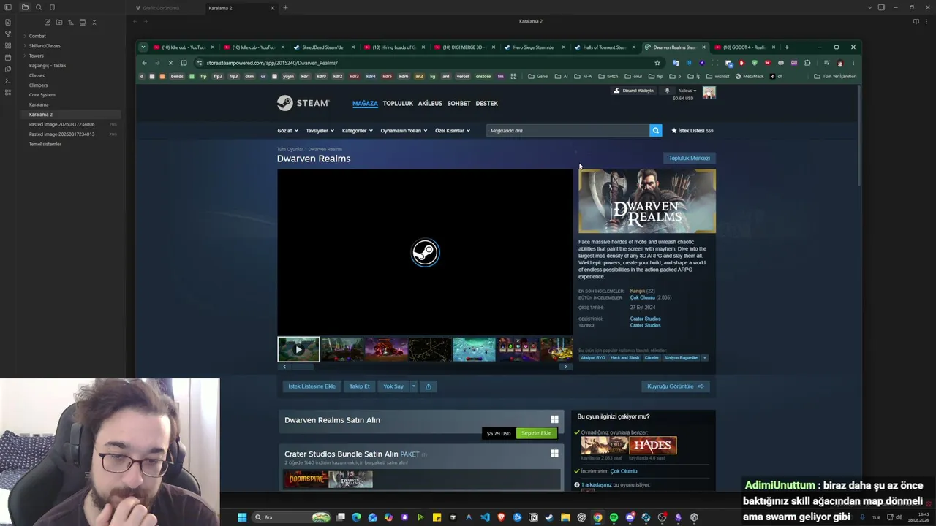Open the Karalama note in Obsidian
Image resolution: width=936 pixels, height=526 pixels.
click(x=39, y=104)
